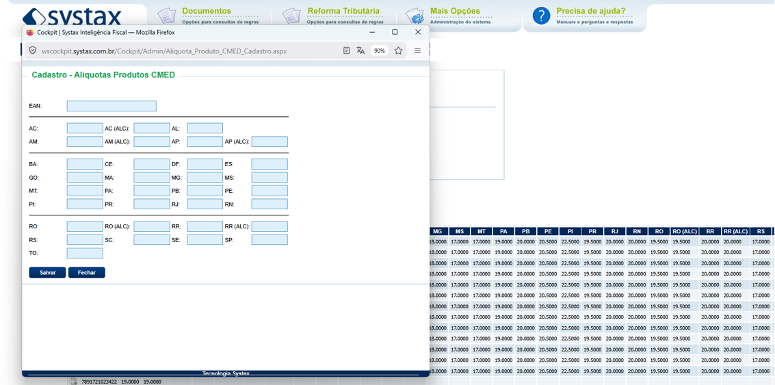Click the shield tracking protection icon
This screenshot has height=385, width=775.
pos(33,51)
